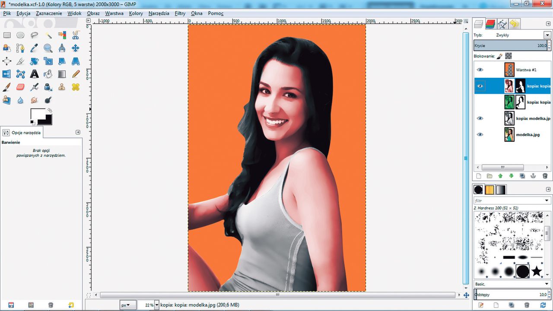Hide the kopia: modelka.jpg layer
Screen dimensions: 553x311
[480, 118]
